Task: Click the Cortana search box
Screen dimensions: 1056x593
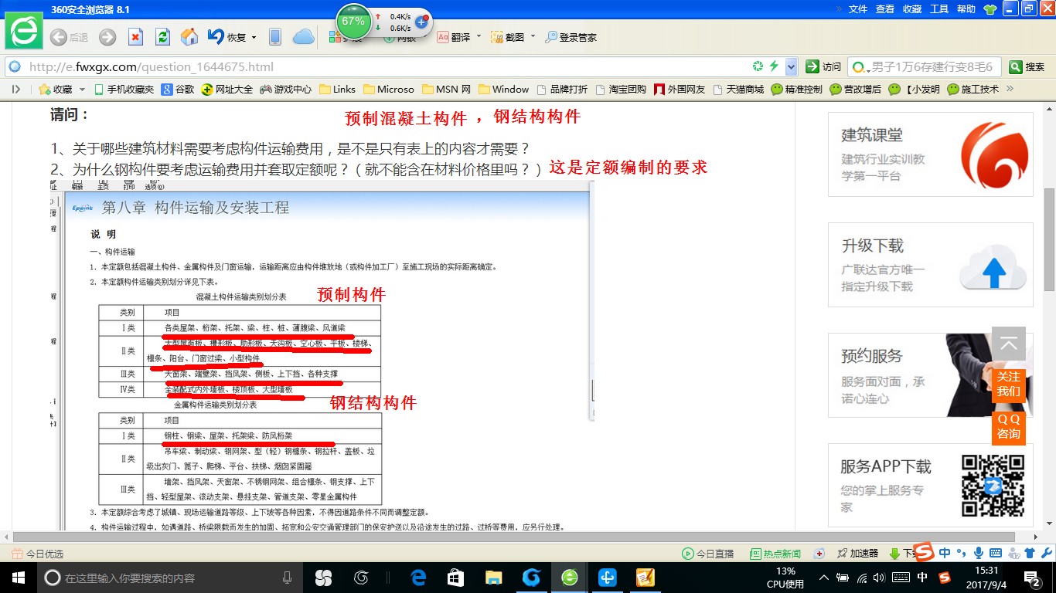Action: [x=170, y=578]
